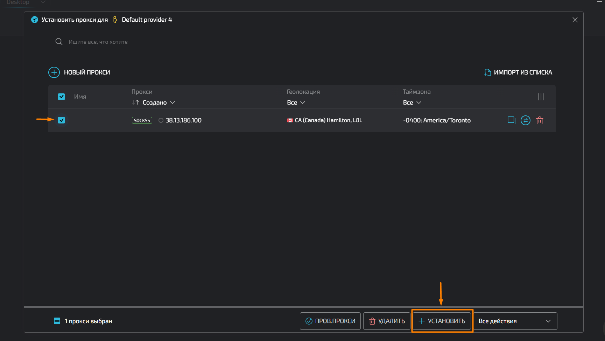Click the УСТАНОВИТЬ button
Screen dimensions: 605x341
tap(442, 321)
